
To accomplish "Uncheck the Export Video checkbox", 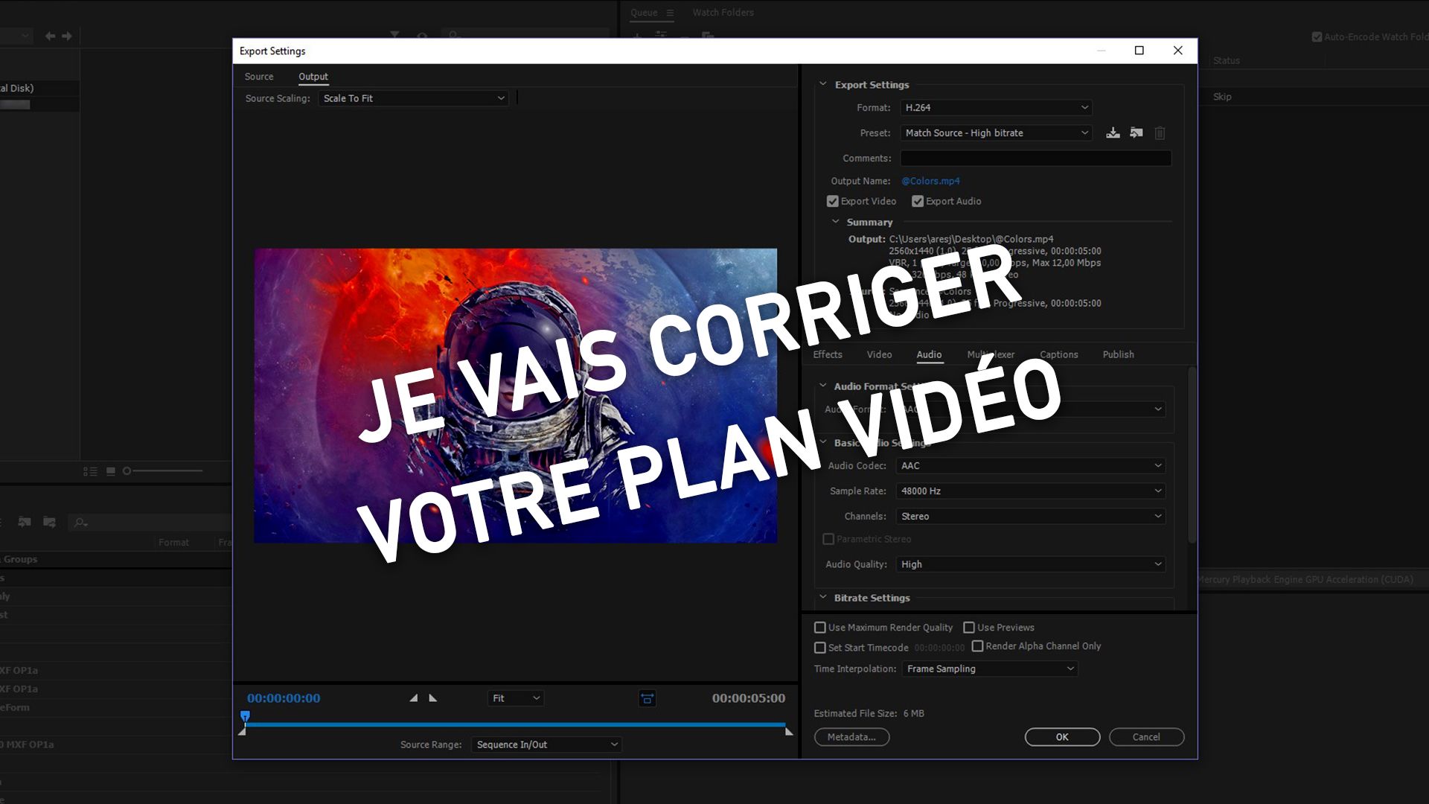I will tap(832, 202).
